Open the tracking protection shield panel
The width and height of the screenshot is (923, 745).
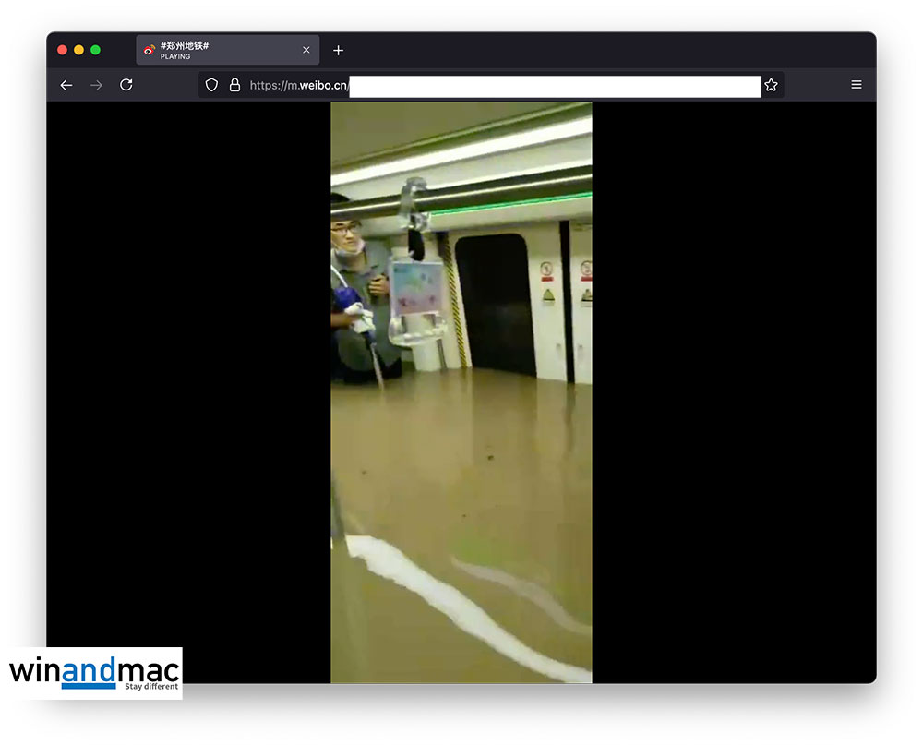211,85
